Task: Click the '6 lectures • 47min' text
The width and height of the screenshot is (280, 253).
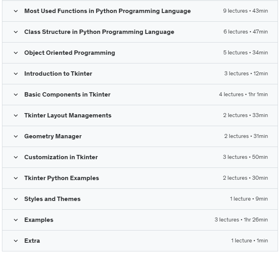Action: pyautogui.click(x=246, y=32)
